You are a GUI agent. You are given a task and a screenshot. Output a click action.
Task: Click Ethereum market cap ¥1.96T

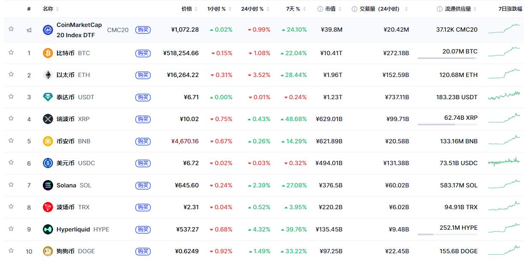tap(333, 75)
